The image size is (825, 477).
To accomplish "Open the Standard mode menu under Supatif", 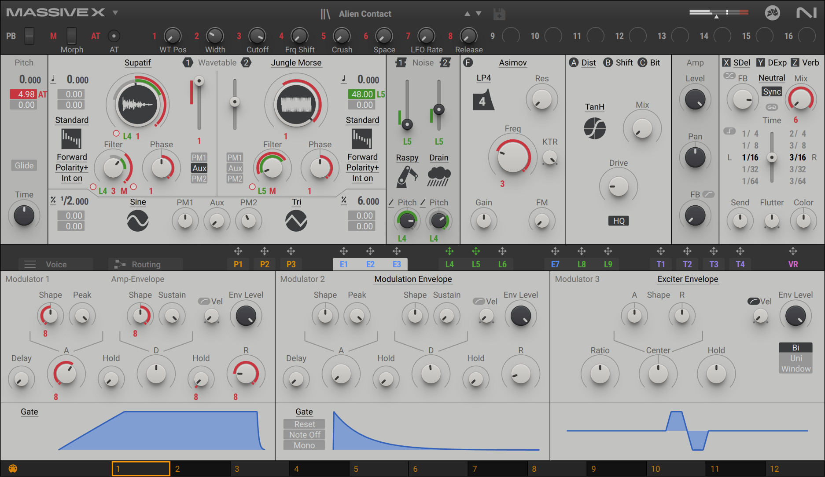I will click(72, 120).
